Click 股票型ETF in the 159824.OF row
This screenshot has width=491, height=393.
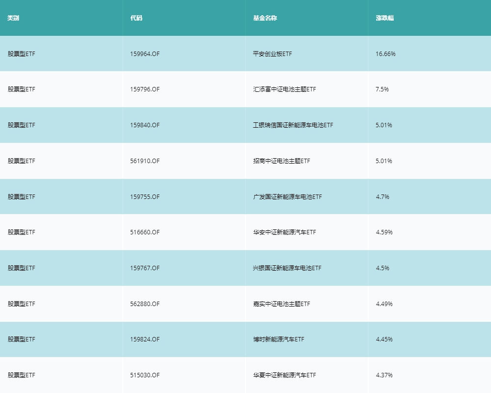[21, 339]
